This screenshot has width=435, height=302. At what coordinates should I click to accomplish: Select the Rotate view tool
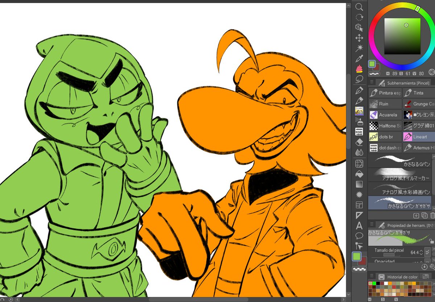(x=359, y=17)
